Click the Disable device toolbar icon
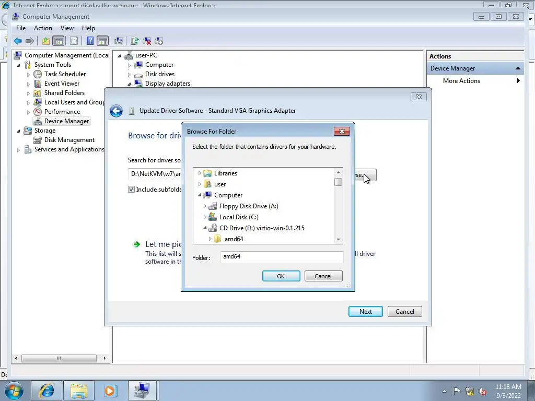This screenshot has height=401, width=535. click(x=159, y=41)
